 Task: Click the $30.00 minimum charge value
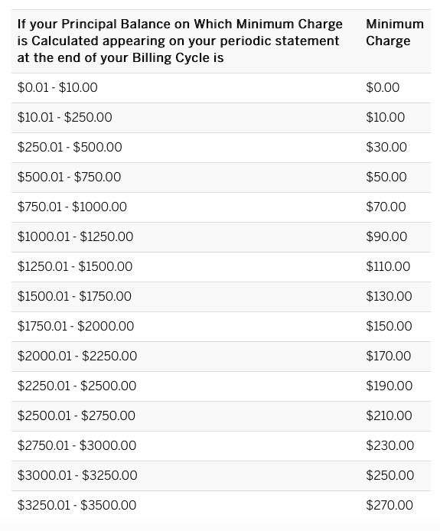386,148
